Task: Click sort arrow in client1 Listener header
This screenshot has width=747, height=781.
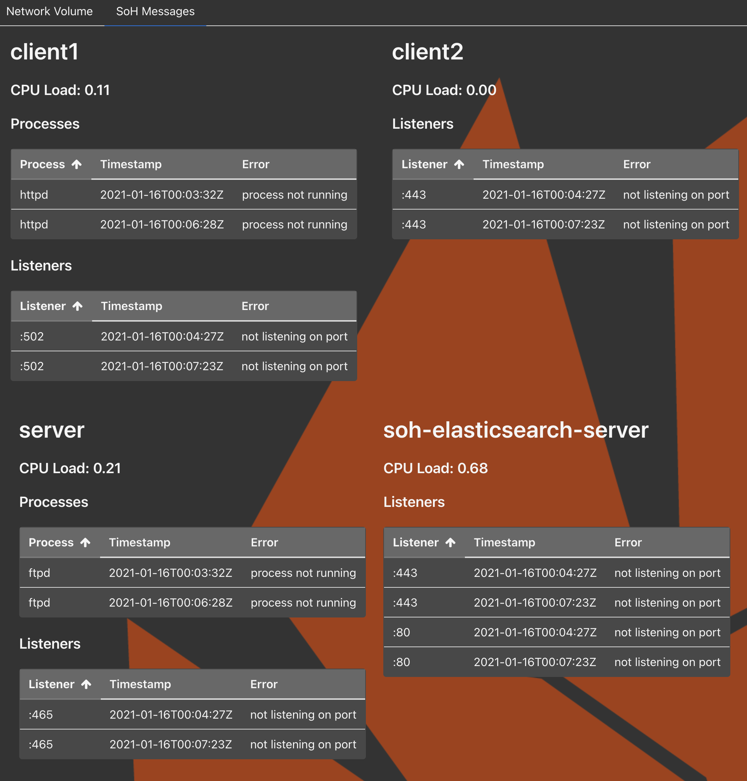Action: 78,306
